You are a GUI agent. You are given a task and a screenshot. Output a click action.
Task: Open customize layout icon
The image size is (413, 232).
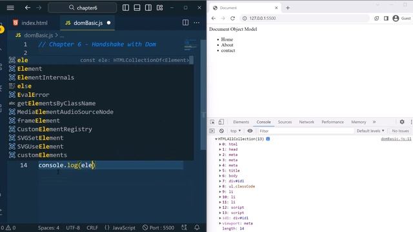159,8
